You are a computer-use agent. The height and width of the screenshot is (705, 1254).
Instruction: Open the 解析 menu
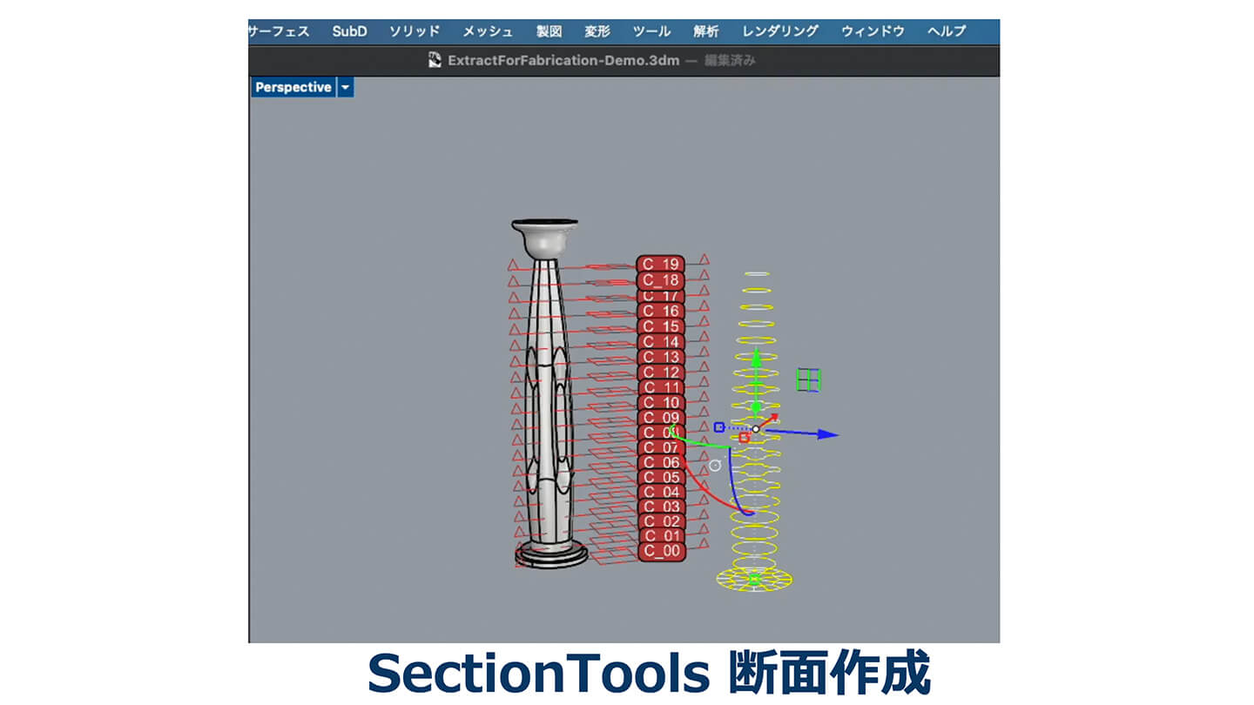tap(706, 31)
